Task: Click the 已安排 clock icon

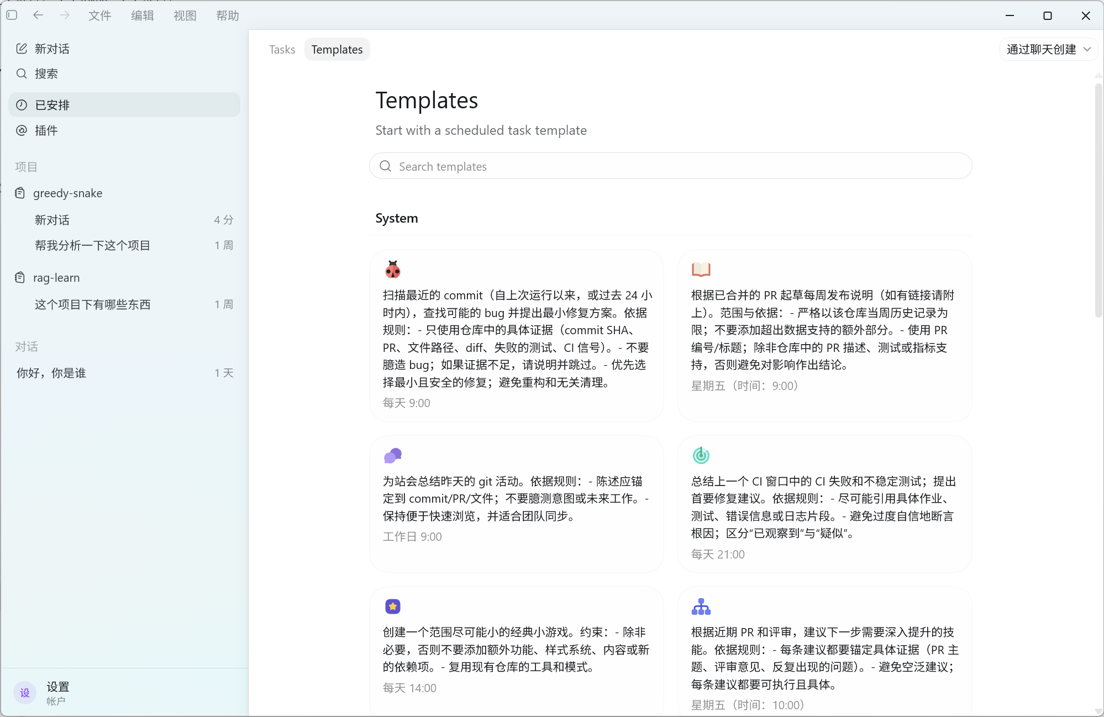Action: tap(22, 105)
